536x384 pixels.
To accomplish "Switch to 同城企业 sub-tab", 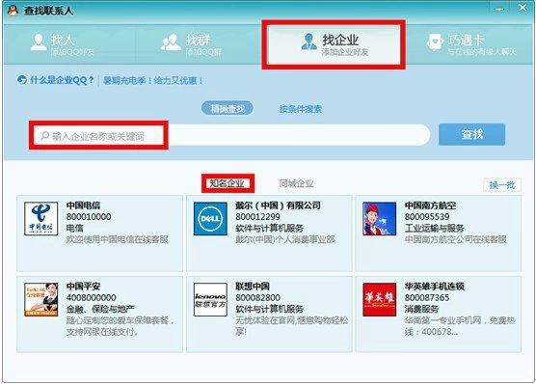I will click(x=296, y=183).
